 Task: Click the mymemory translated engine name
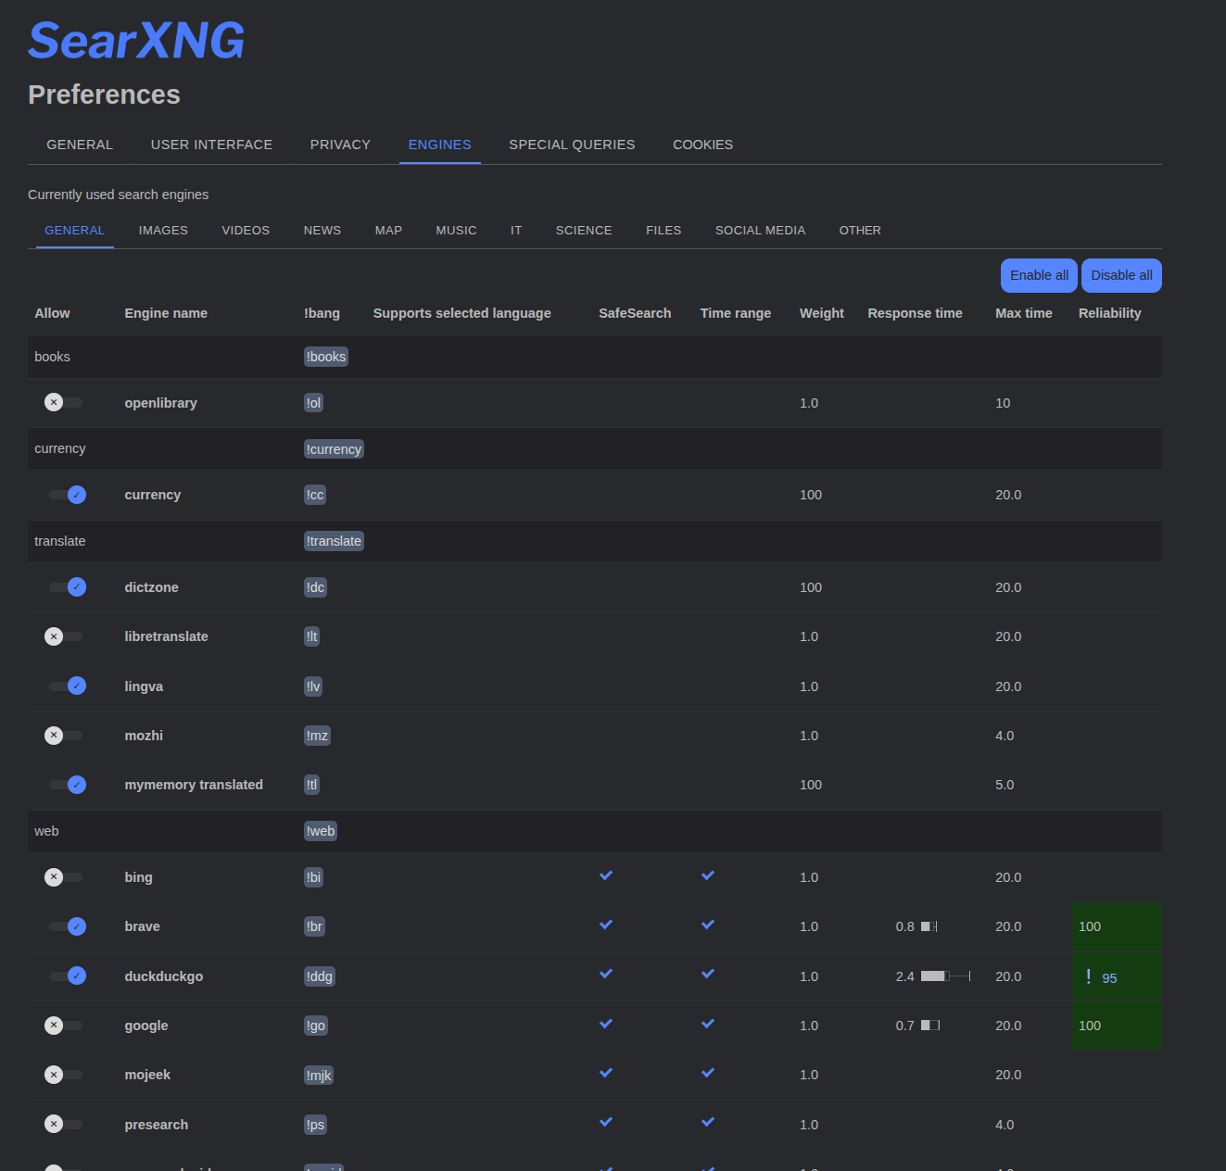pos(194,785)
